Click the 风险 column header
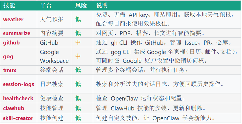The height and width of the screenshot is (124, 242). (81, 5)
